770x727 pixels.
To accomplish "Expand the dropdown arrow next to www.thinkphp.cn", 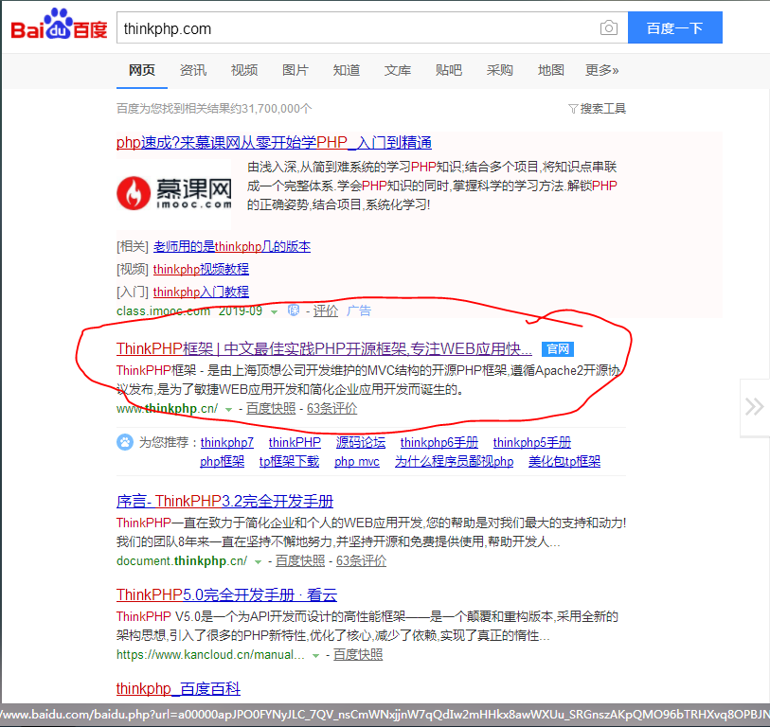I will (x=227, y=411).
